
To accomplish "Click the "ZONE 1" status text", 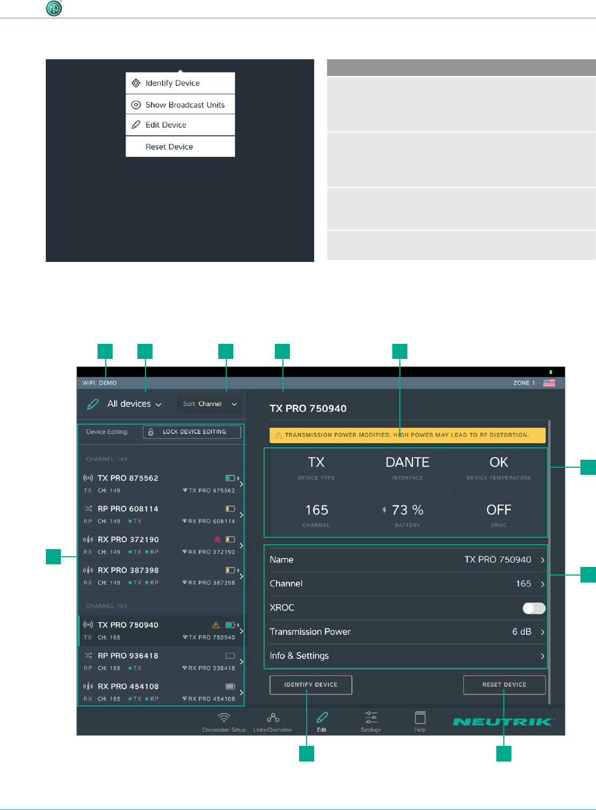I will coord(524,383).
